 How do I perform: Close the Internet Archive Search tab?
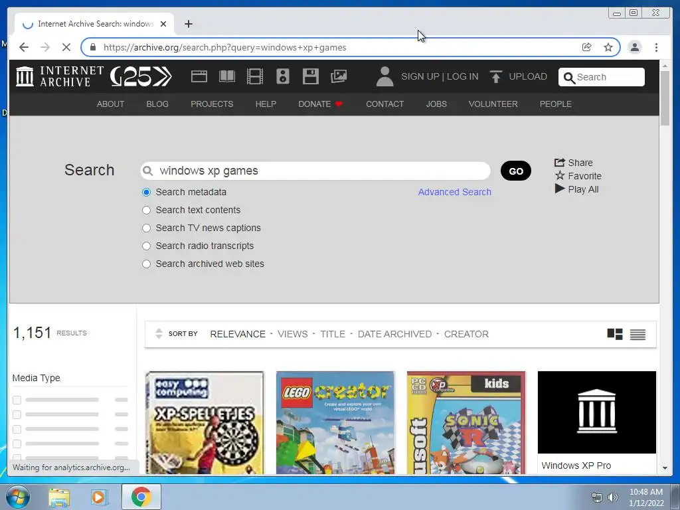(x=163, y=25)
